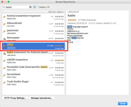Click '377989 downloads' in details panel
The height and width of the screenshot is (107, 131).
87,20
